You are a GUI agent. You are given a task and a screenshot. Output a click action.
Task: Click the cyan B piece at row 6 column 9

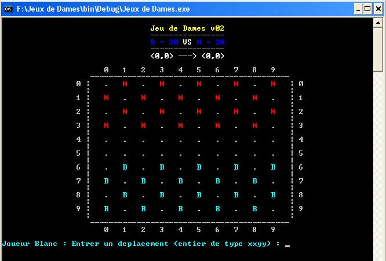273,167
